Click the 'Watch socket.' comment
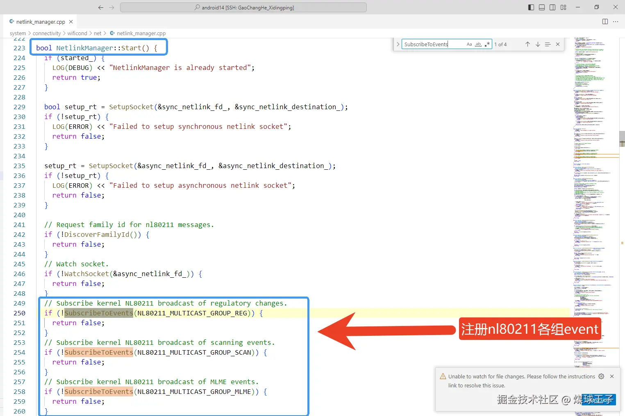 pyautogui.click(x=77, y=264)
